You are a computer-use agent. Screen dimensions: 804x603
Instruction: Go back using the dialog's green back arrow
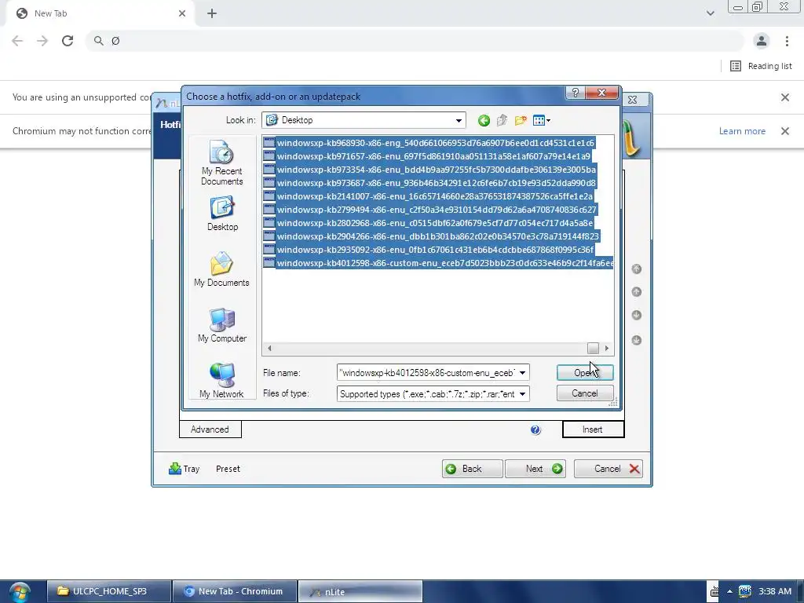click(x=484, y=120)
